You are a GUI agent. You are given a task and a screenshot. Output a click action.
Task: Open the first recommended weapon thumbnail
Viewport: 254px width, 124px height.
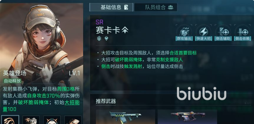[x=126, y=117]
